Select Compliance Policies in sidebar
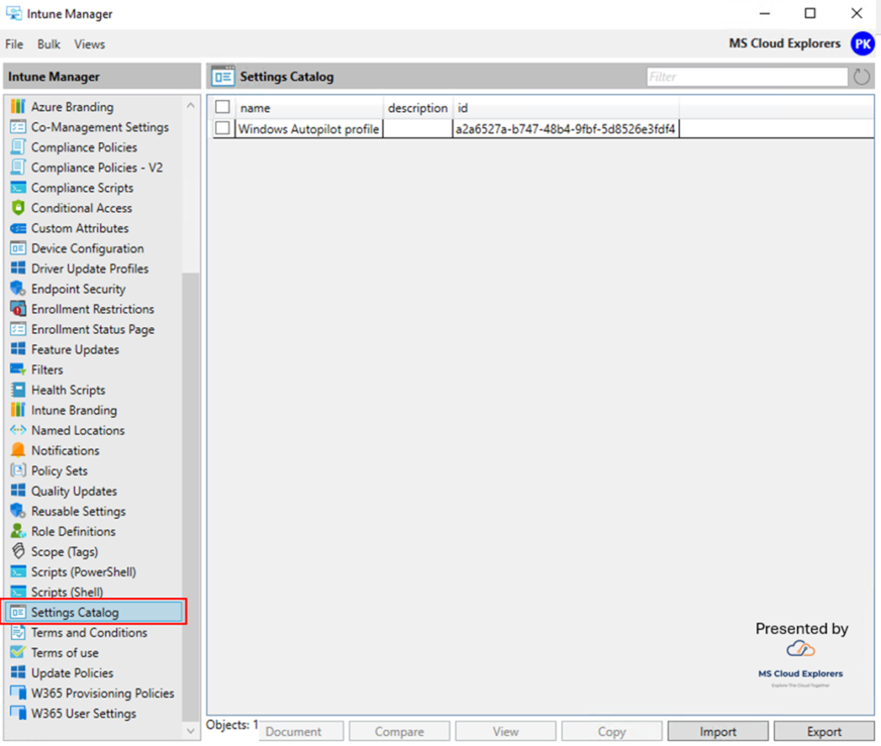This screenshot has width=881, height=746. [x=84, y=146]
